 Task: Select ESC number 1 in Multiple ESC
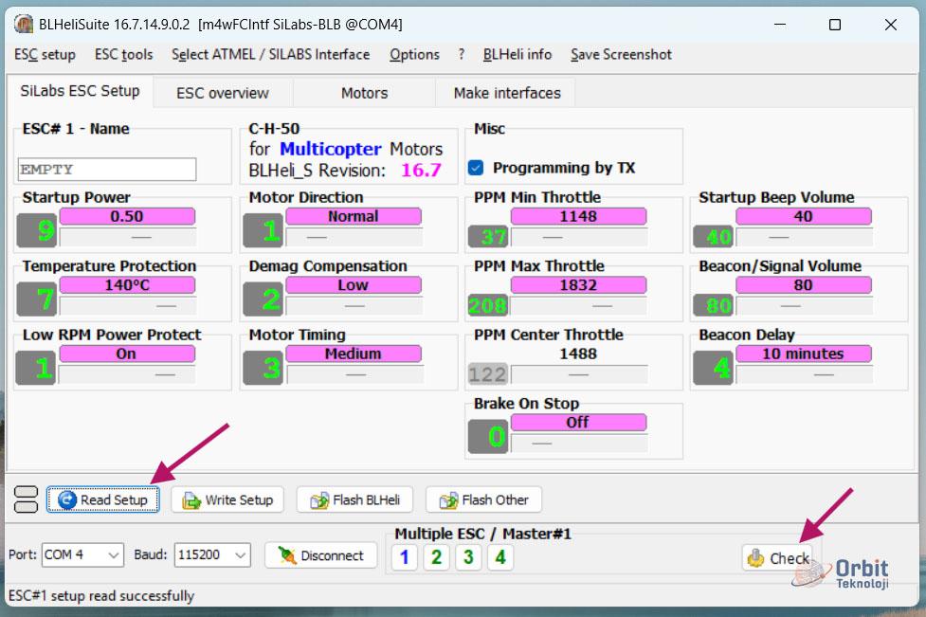(x=404, y=557)
